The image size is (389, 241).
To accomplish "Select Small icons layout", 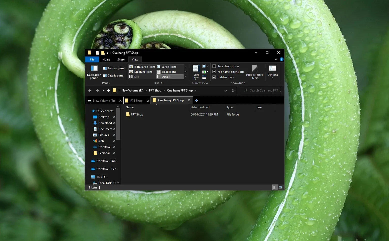I will coord(166,72).
